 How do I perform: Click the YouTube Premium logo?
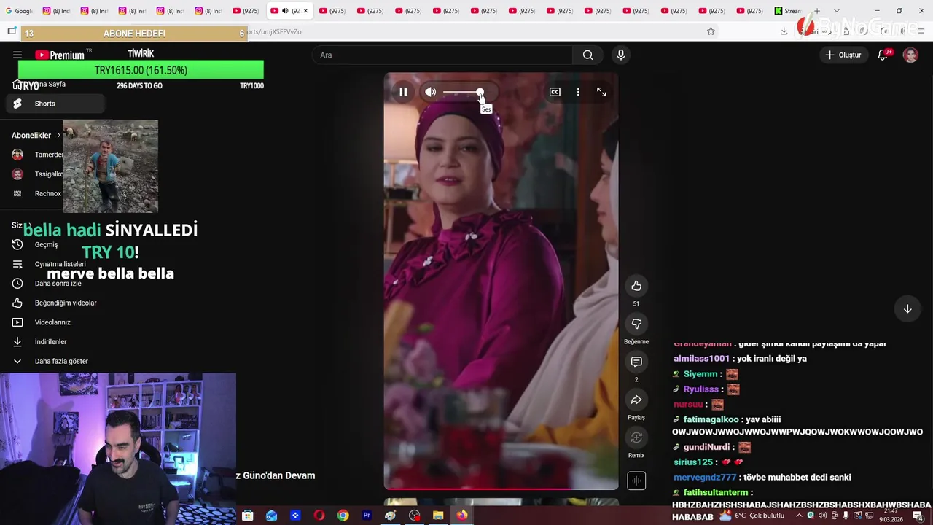coord(60,55)
